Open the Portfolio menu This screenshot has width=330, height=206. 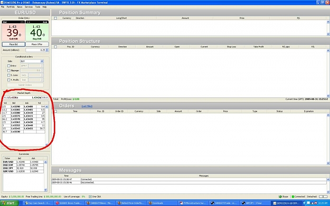tap(11, 7)
